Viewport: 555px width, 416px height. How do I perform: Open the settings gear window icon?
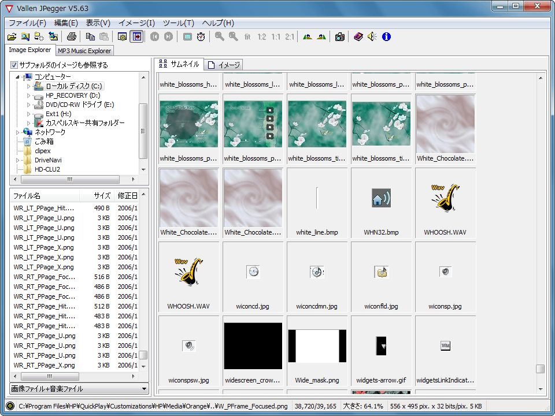tap(123, 37)
